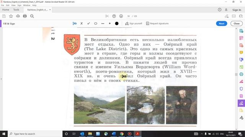Open Word from the taskbar
The height and width of the screenshot is (137, 245).
[114, 134]
